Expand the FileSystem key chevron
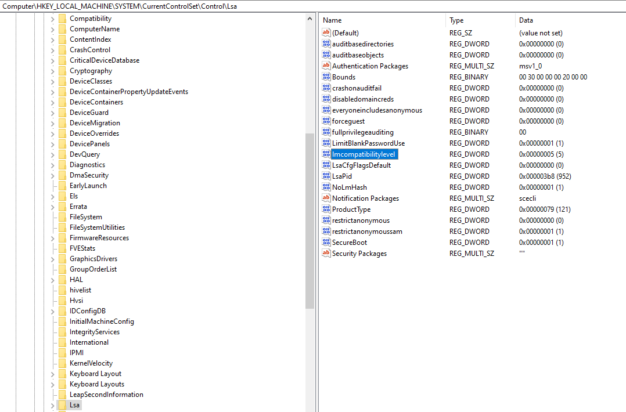626x412 pixels. click(52, 217)
